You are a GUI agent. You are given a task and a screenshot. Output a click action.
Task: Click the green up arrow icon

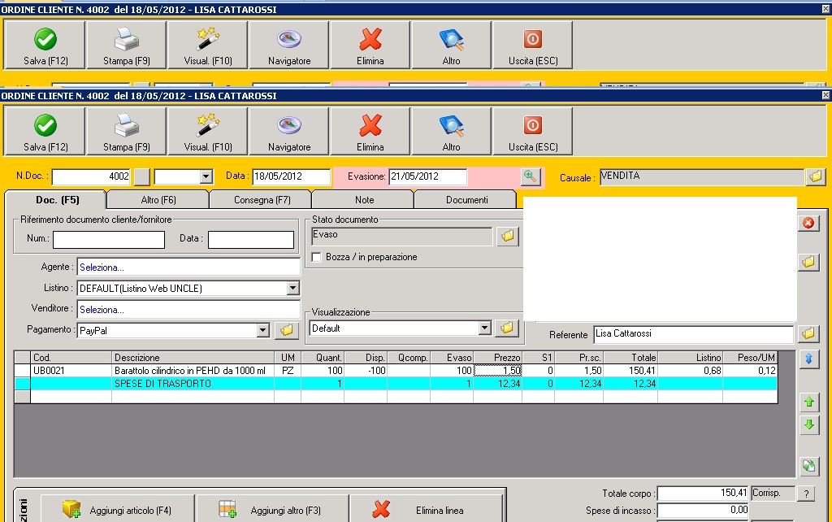tap(808, 402)
